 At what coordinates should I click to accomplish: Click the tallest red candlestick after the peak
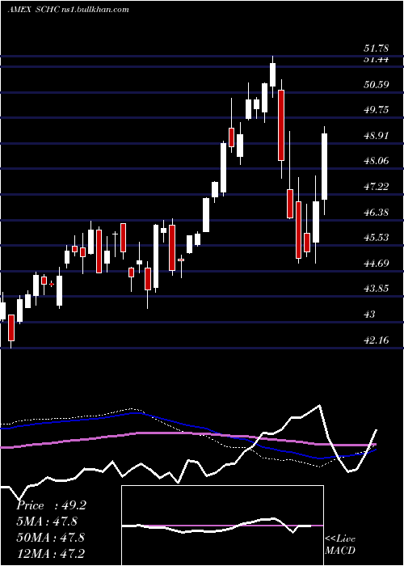pyautogui.click(x=281, y=125)
